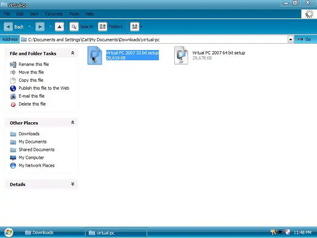The height and width of the screenshot is (238, 317).
Task: Click the virtual-pc taskbar button
Action: pos(116,232)
